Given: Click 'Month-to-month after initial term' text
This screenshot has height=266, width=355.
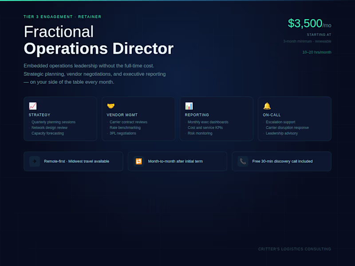Looking at the screenshot, I should click(x=175, y=161).
